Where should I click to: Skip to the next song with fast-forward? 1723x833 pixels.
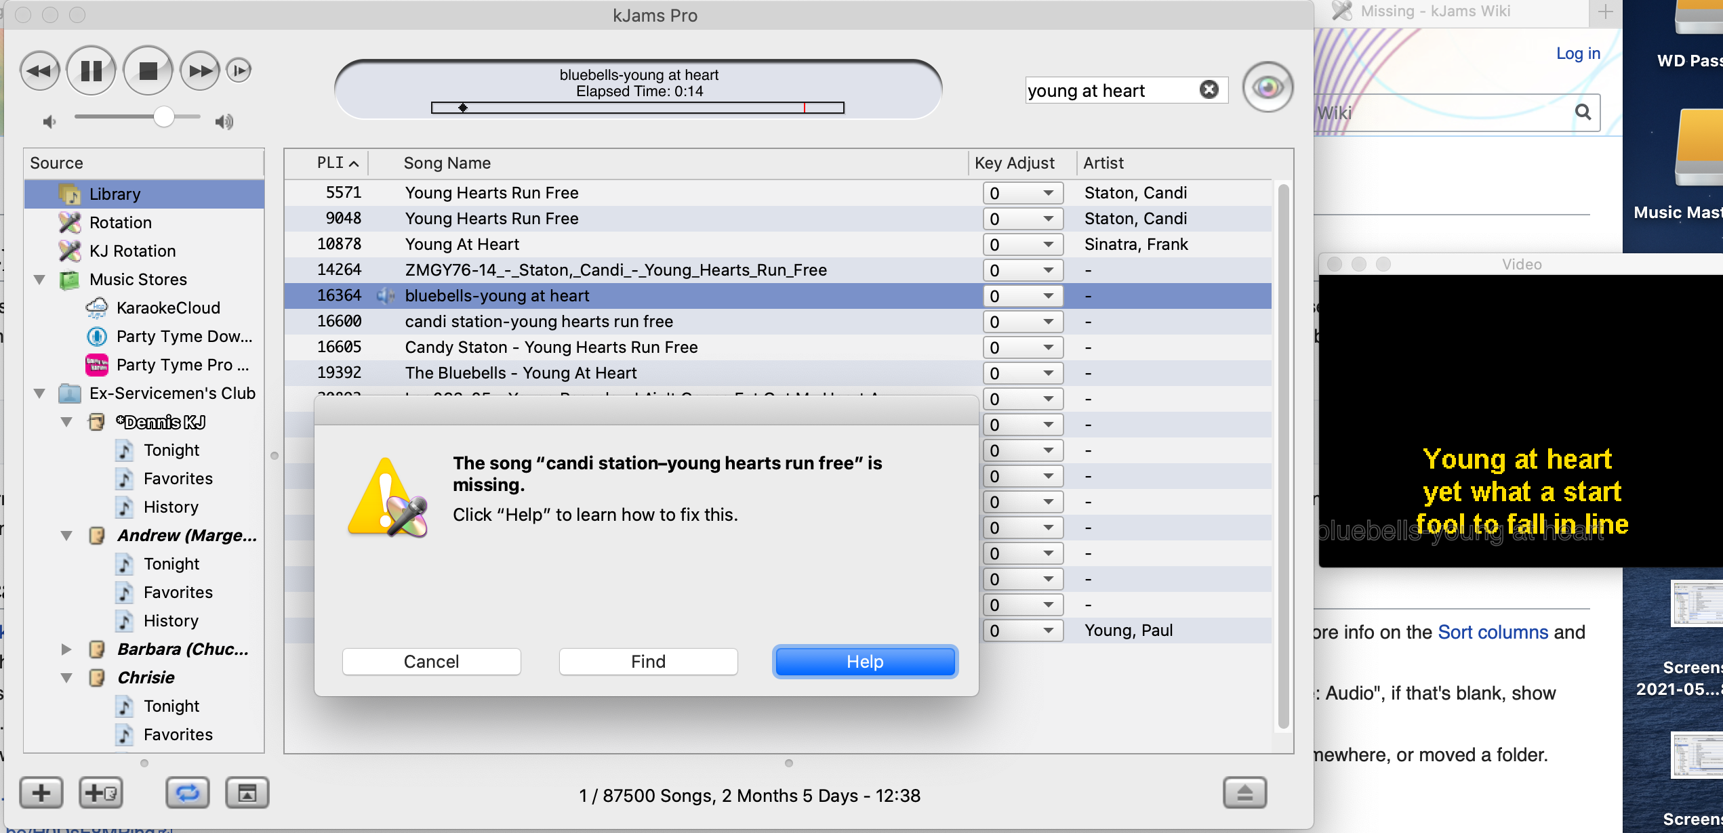tap(200, 70)
